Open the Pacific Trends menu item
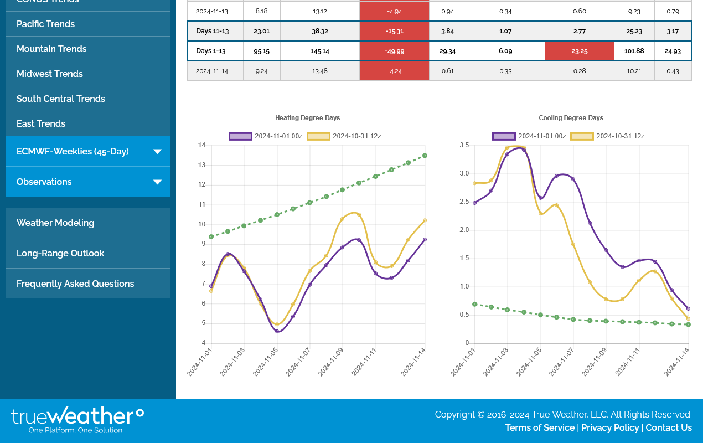The image size is (703, 443). click(x=45, y=24)
